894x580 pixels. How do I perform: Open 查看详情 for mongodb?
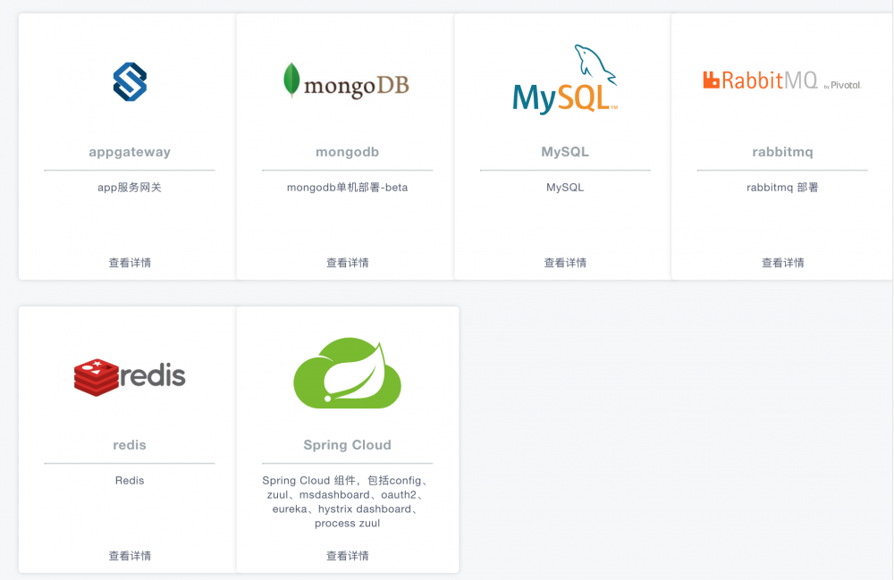tap(347, 263)
